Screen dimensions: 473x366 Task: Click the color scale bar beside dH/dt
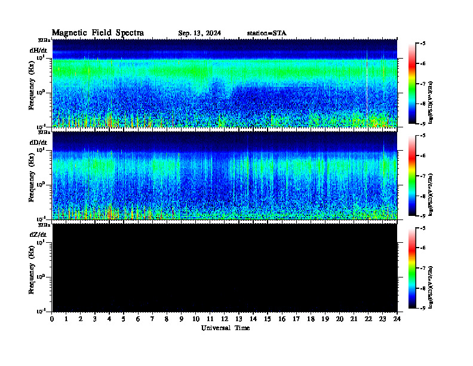(x=411, y=84)
